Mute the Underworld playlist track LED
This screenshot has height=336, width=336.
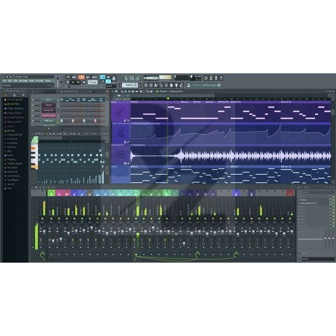pyautogui.click(x=128, y=164)
